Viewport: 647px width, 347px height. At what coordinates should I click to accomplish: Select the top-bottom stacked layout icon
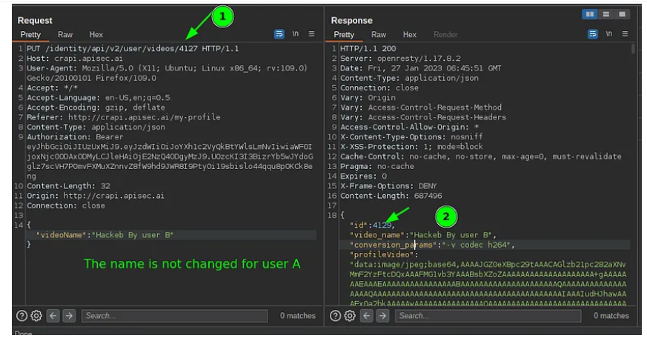click(605, 14)
